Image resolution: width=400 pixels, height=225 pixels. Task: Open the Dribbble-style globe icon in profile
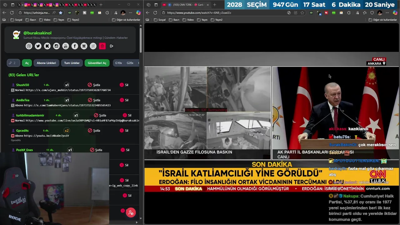pos(29,46)
